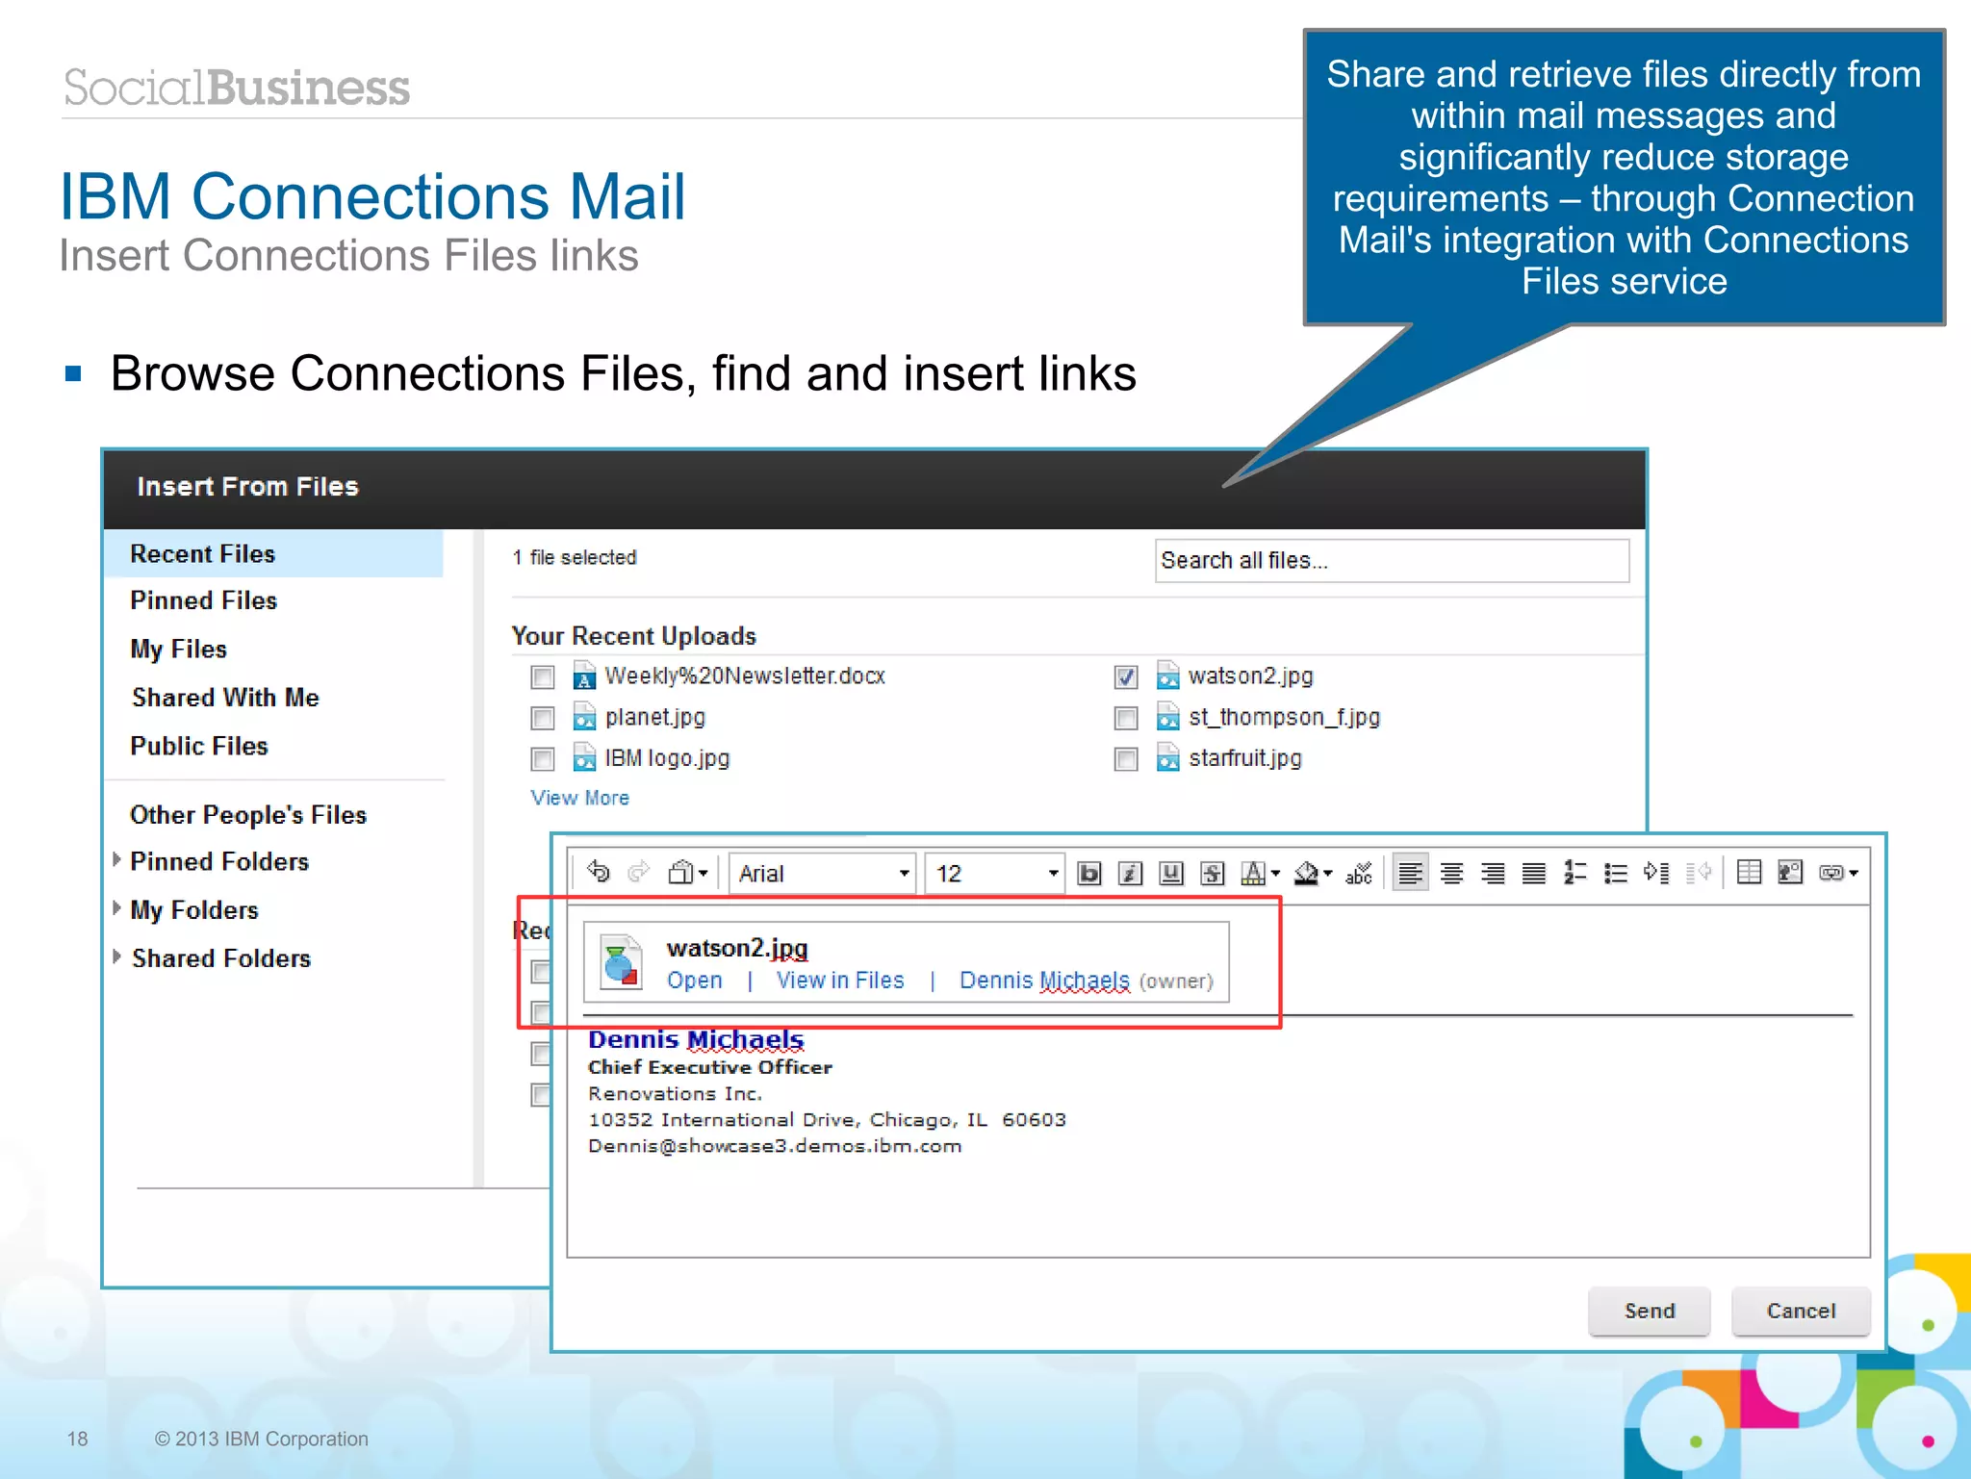Screen dimensions: 1971x1479
Task: Justify the text
Action: point(1534,873)
